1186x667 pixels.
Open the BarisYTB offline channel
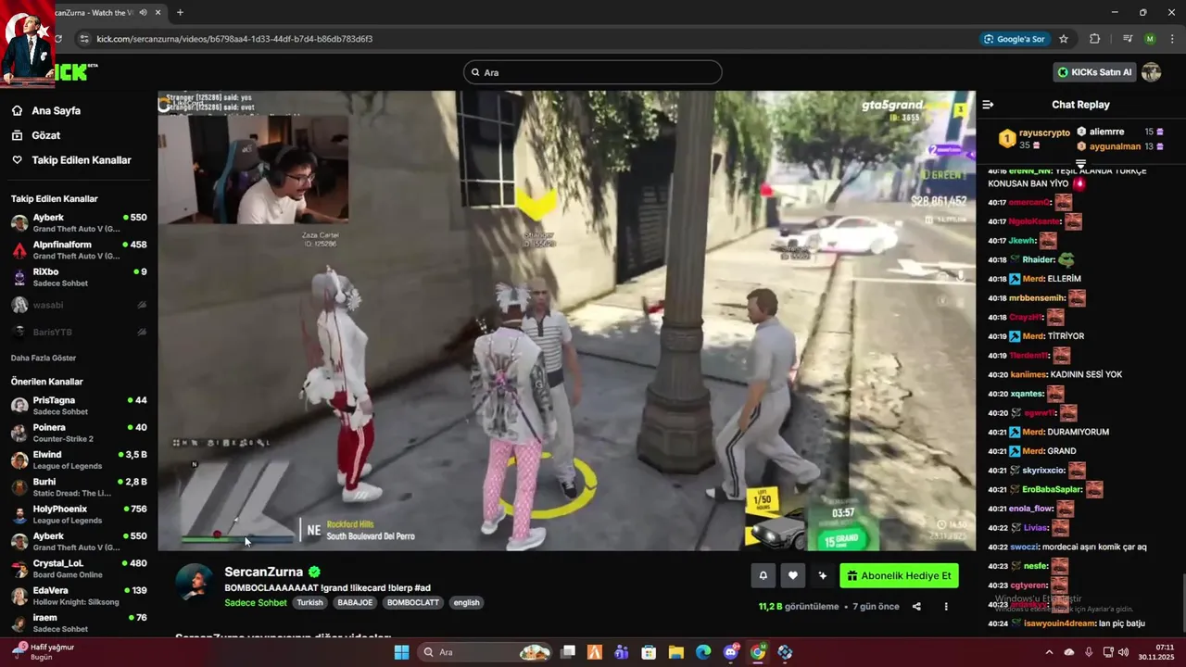pyautogui.click(x=79, y=332)
